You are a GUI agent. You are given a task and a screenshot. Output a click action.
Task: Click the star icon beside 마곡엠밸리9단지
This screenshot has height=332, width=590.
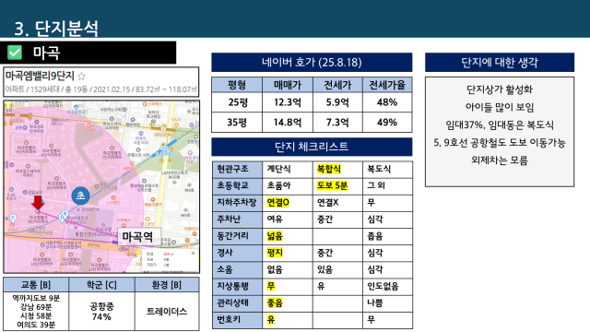click(81, 77)
